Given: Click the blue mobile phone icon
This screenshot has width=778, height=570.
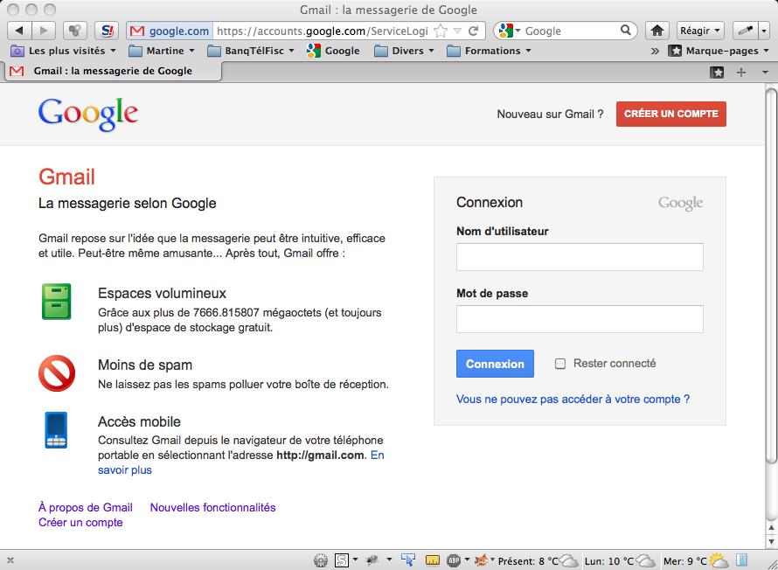Looking at the screenshot, I should 56,430.
